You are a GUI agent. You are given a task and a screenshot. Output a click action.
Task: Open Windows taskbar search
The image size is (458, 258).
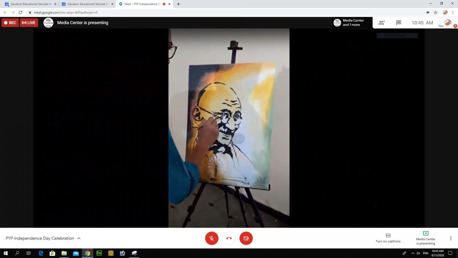tap(17, 253)
